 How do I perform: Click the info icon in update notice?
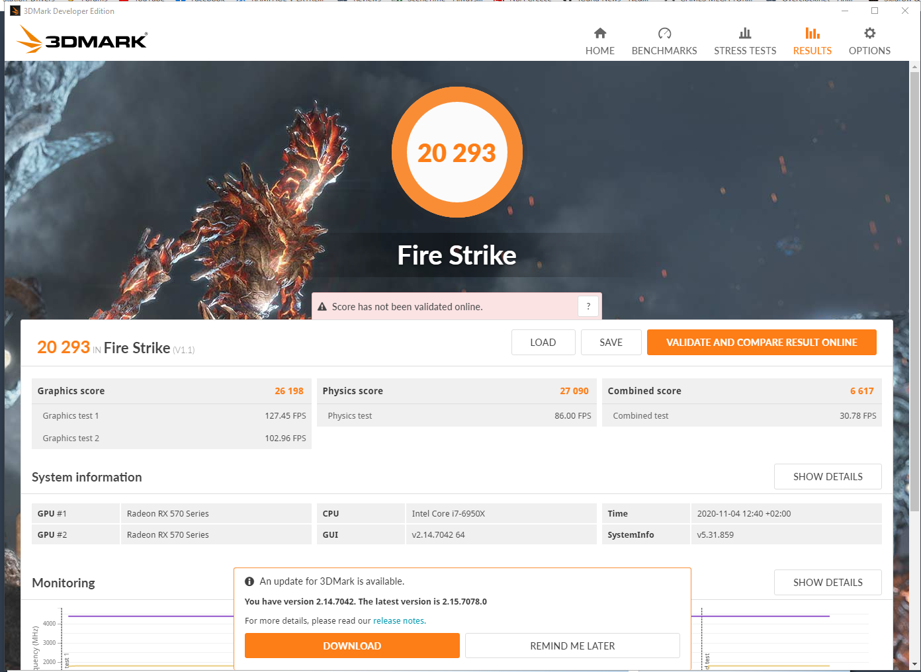coord(249,581)
